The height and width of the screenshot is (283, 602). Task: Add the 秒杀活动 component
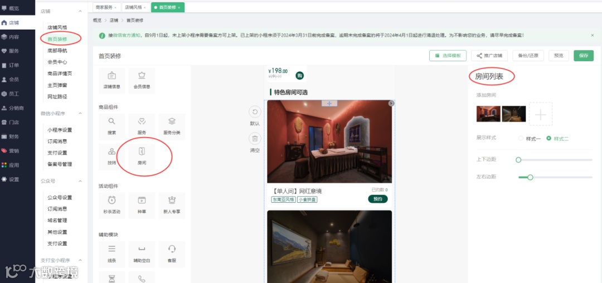[111, 205]
